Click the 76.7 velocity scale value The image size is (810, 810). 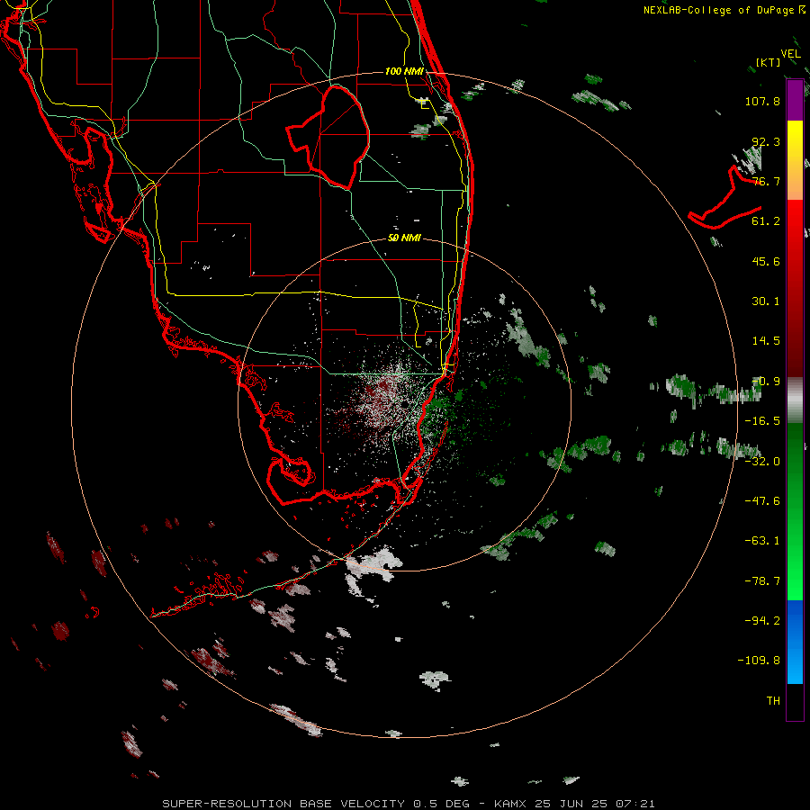pyautogui.click(x=766, y=181)
